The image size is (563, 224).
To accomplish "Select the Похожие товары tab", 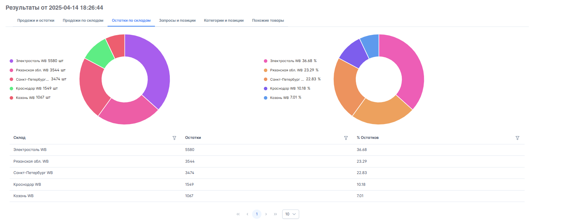I will pyautogui.click(x=268, y=21).
